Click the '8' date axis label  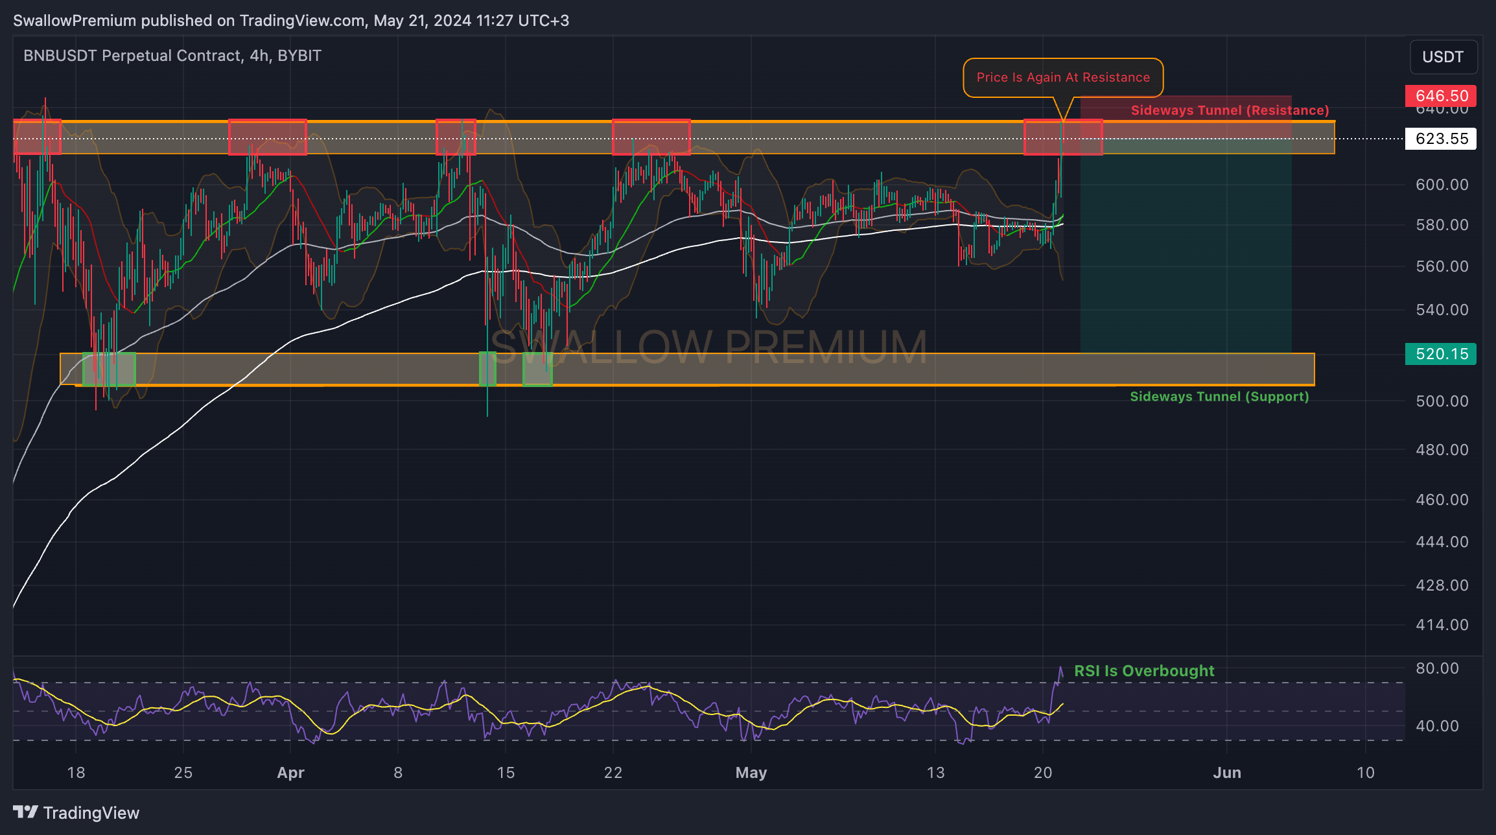[398, 773]
